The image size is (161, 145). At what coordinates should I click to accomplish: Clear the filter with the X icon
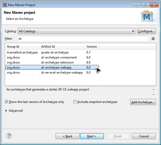click(153, 39)
